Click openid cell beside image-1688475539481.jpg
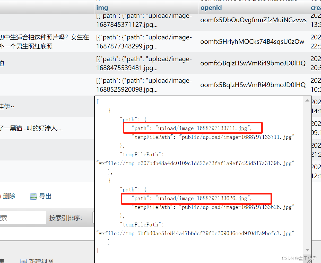The image size is (321, 263). [x=253, y=63]
